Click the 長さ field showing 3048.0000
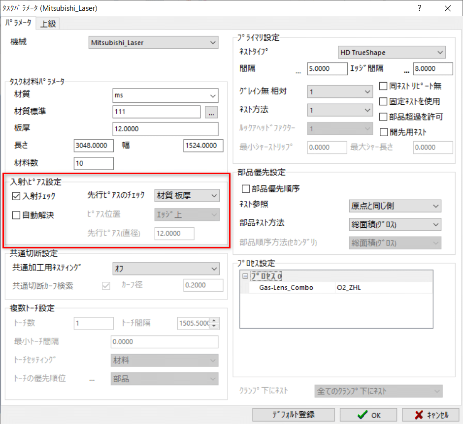The width and height of the screenshot is (463, 424). pos(94,146)
